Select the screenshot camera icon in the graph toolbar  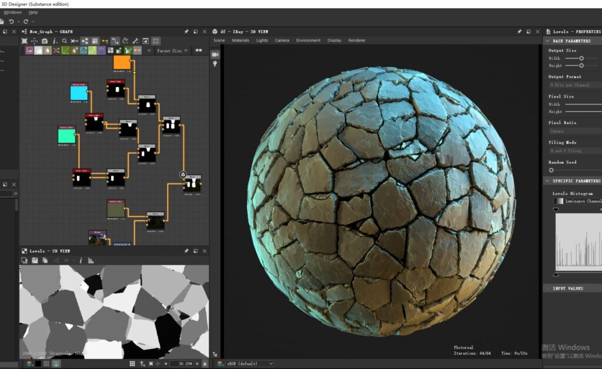44,41
